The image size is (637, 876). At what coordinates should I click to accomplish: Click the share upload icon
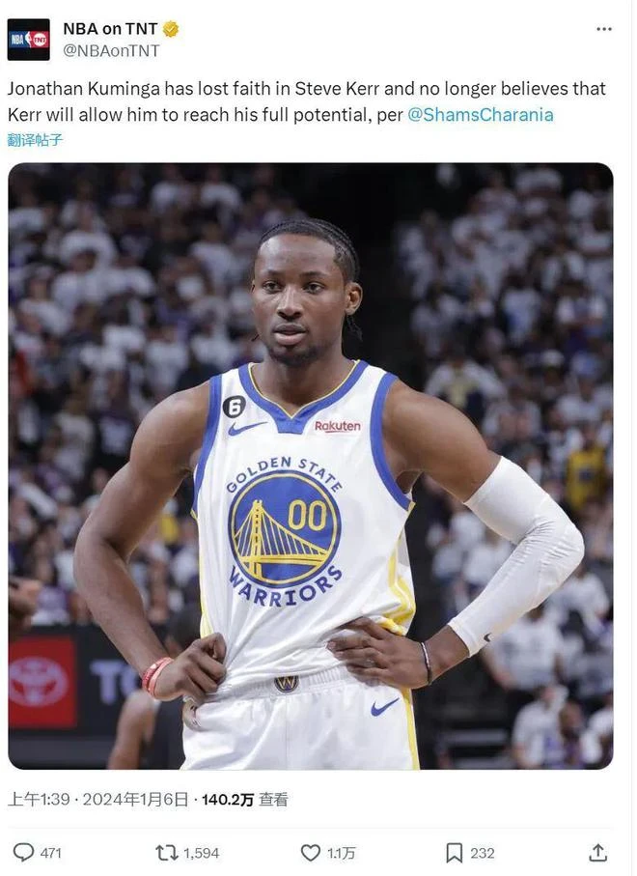[x=598, y=853]
